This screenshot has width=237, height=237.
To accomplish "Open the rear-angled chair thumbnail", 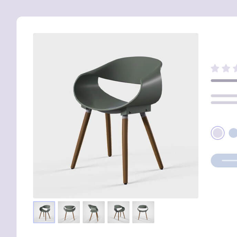I will (x=118, y=212).
